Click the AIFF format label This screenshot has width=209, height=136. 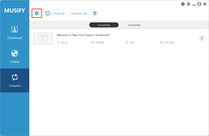click(x=132, y=42)
